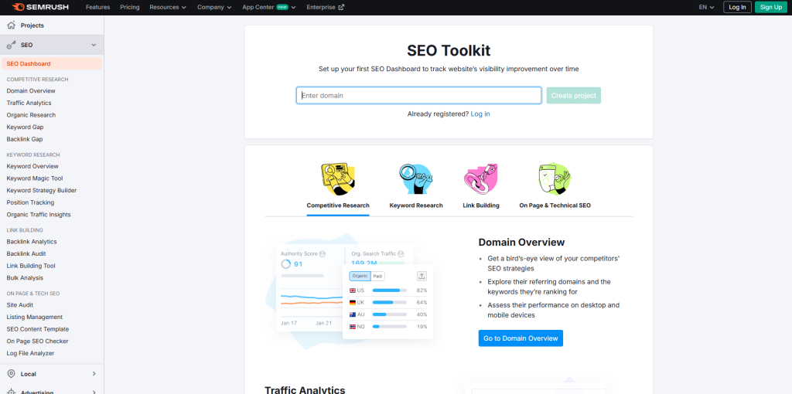Open Keyword Gap in sidebar
The width and height of the screenshot is (792, 394).
coord(26,127)
